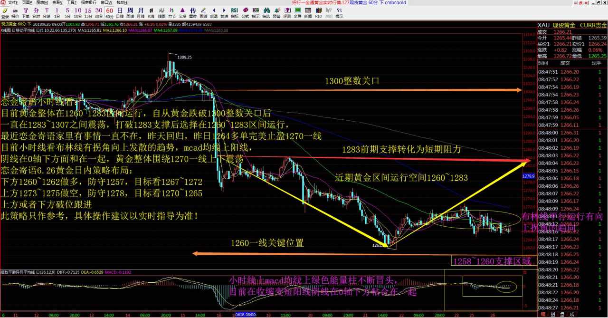The width and height of the screenshot is (608, 318).
Task: Switch to the 月线 monthly chart
Action: click(141, 13)
